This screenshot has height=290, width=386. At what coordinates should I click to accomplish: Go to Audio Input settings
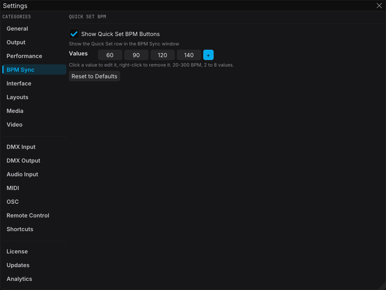[34, 174]
